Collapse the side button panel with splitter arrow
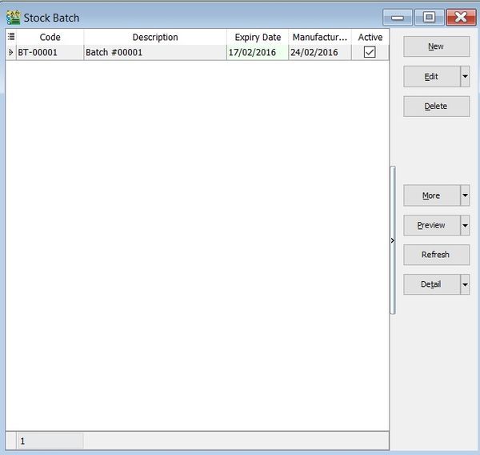Viewport: 480px width, 455px height. coord(393,240)
